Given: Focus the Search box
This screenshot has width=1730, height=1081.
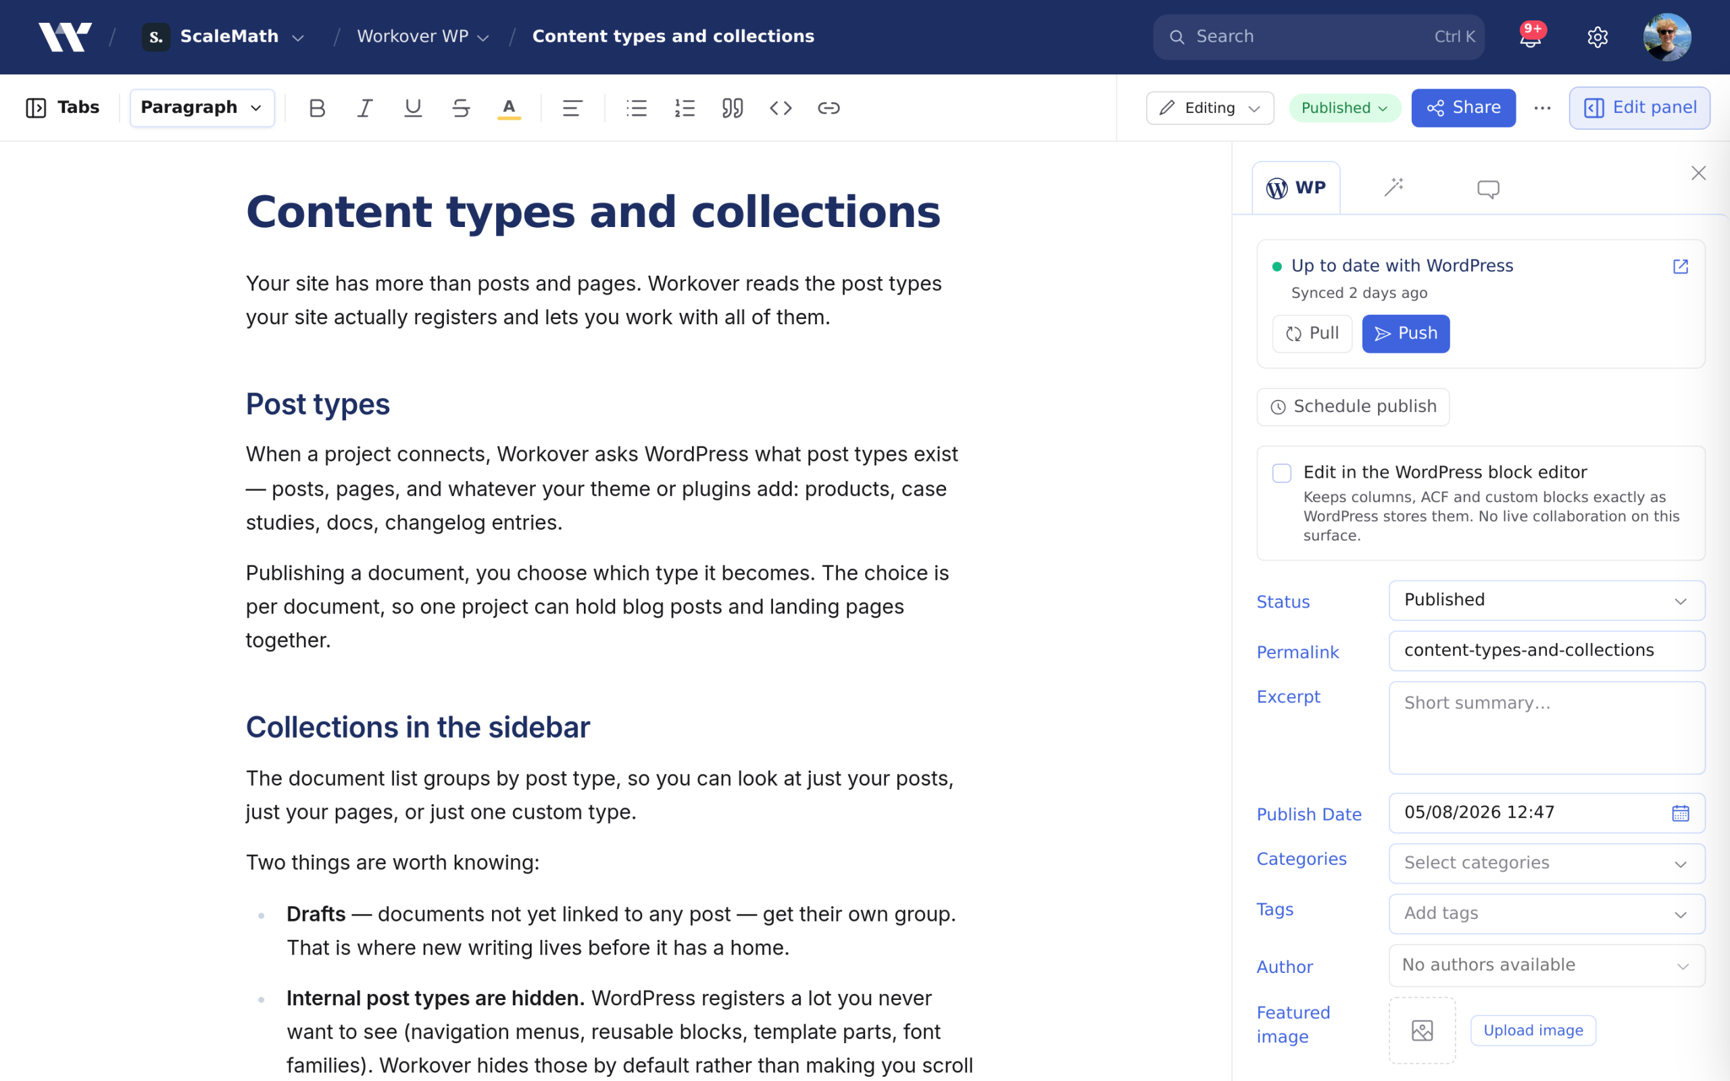Looking at the screenshot, I should click(x=1319, y=36).
